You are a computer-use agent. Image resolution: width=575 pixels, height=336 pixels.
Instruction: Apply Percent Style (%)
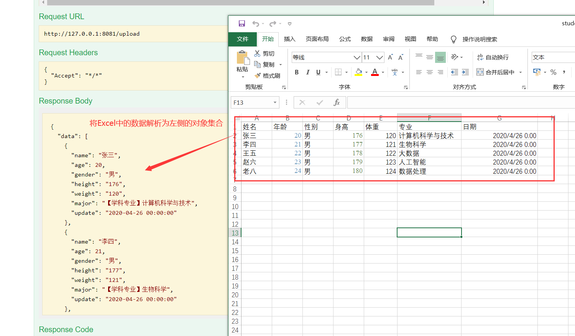point(553,72)
